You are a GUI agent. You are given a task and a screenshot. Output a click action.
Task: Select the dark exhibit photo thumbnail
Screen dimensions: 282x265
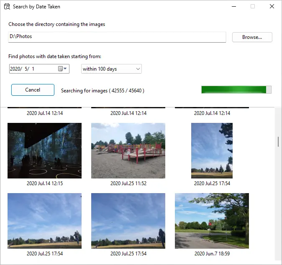click(x=45, y=150)
